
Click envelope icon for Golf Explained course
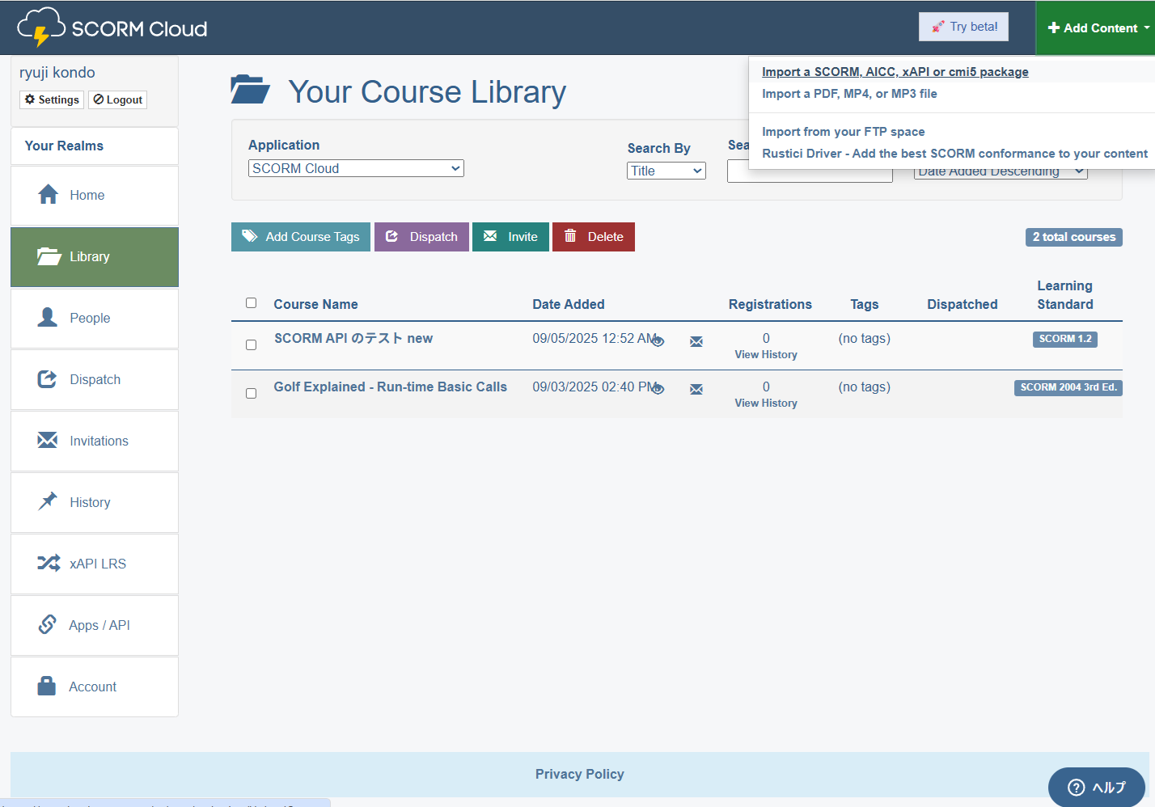pyautogui.click(x=696, y=390)
